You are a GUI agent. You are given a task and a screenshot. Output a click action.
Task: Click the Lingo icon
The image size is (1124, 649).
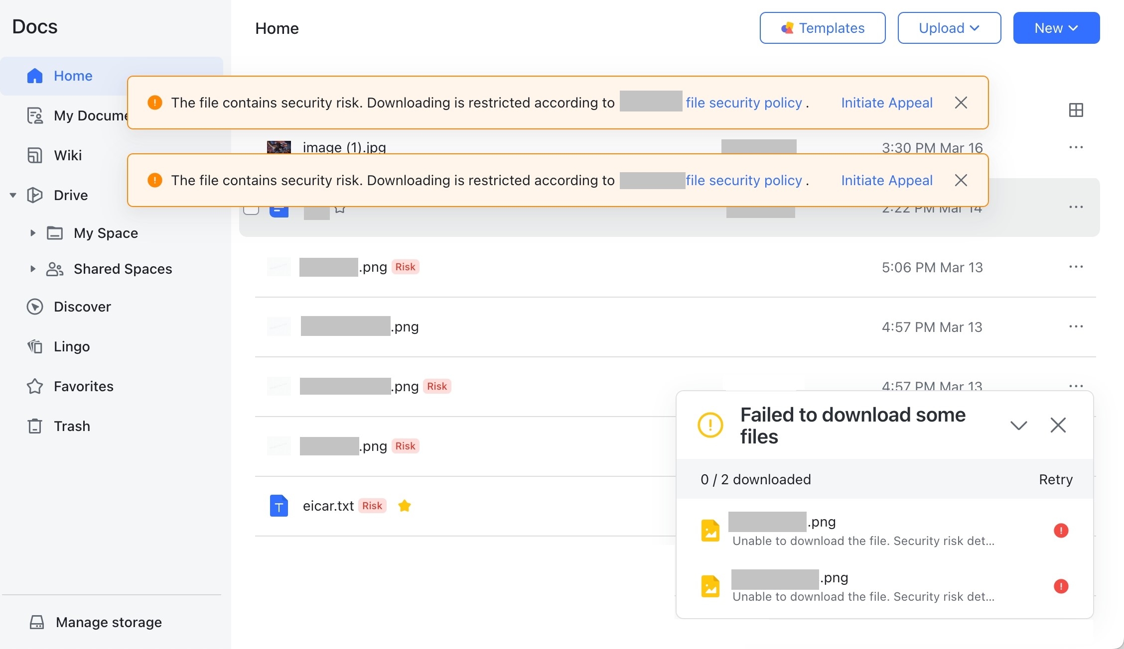coord(35,346)
